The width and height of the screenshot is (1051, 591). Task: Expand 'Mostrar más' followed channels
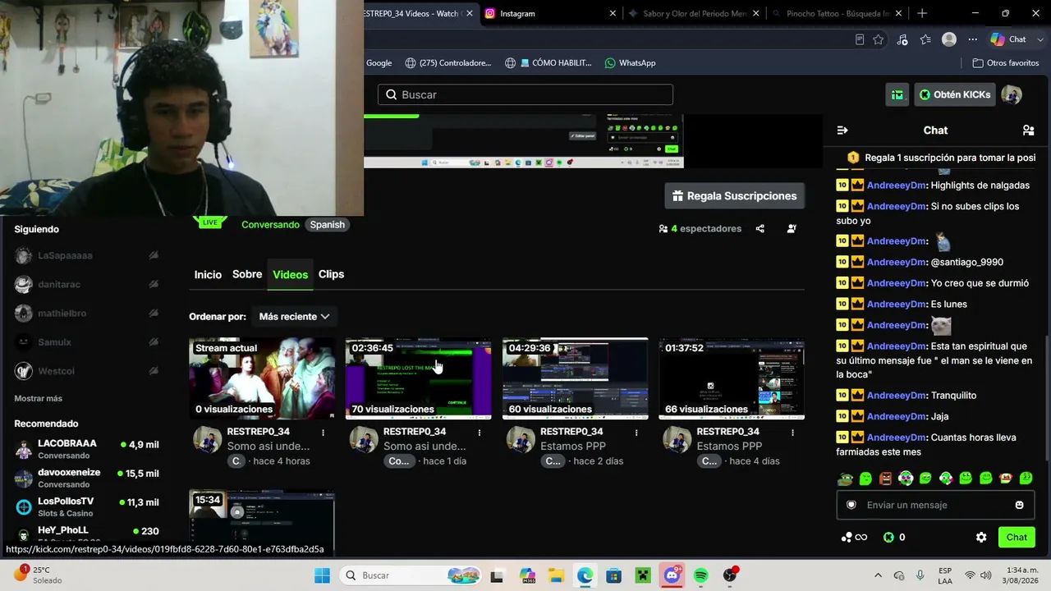tap(38, 398)
